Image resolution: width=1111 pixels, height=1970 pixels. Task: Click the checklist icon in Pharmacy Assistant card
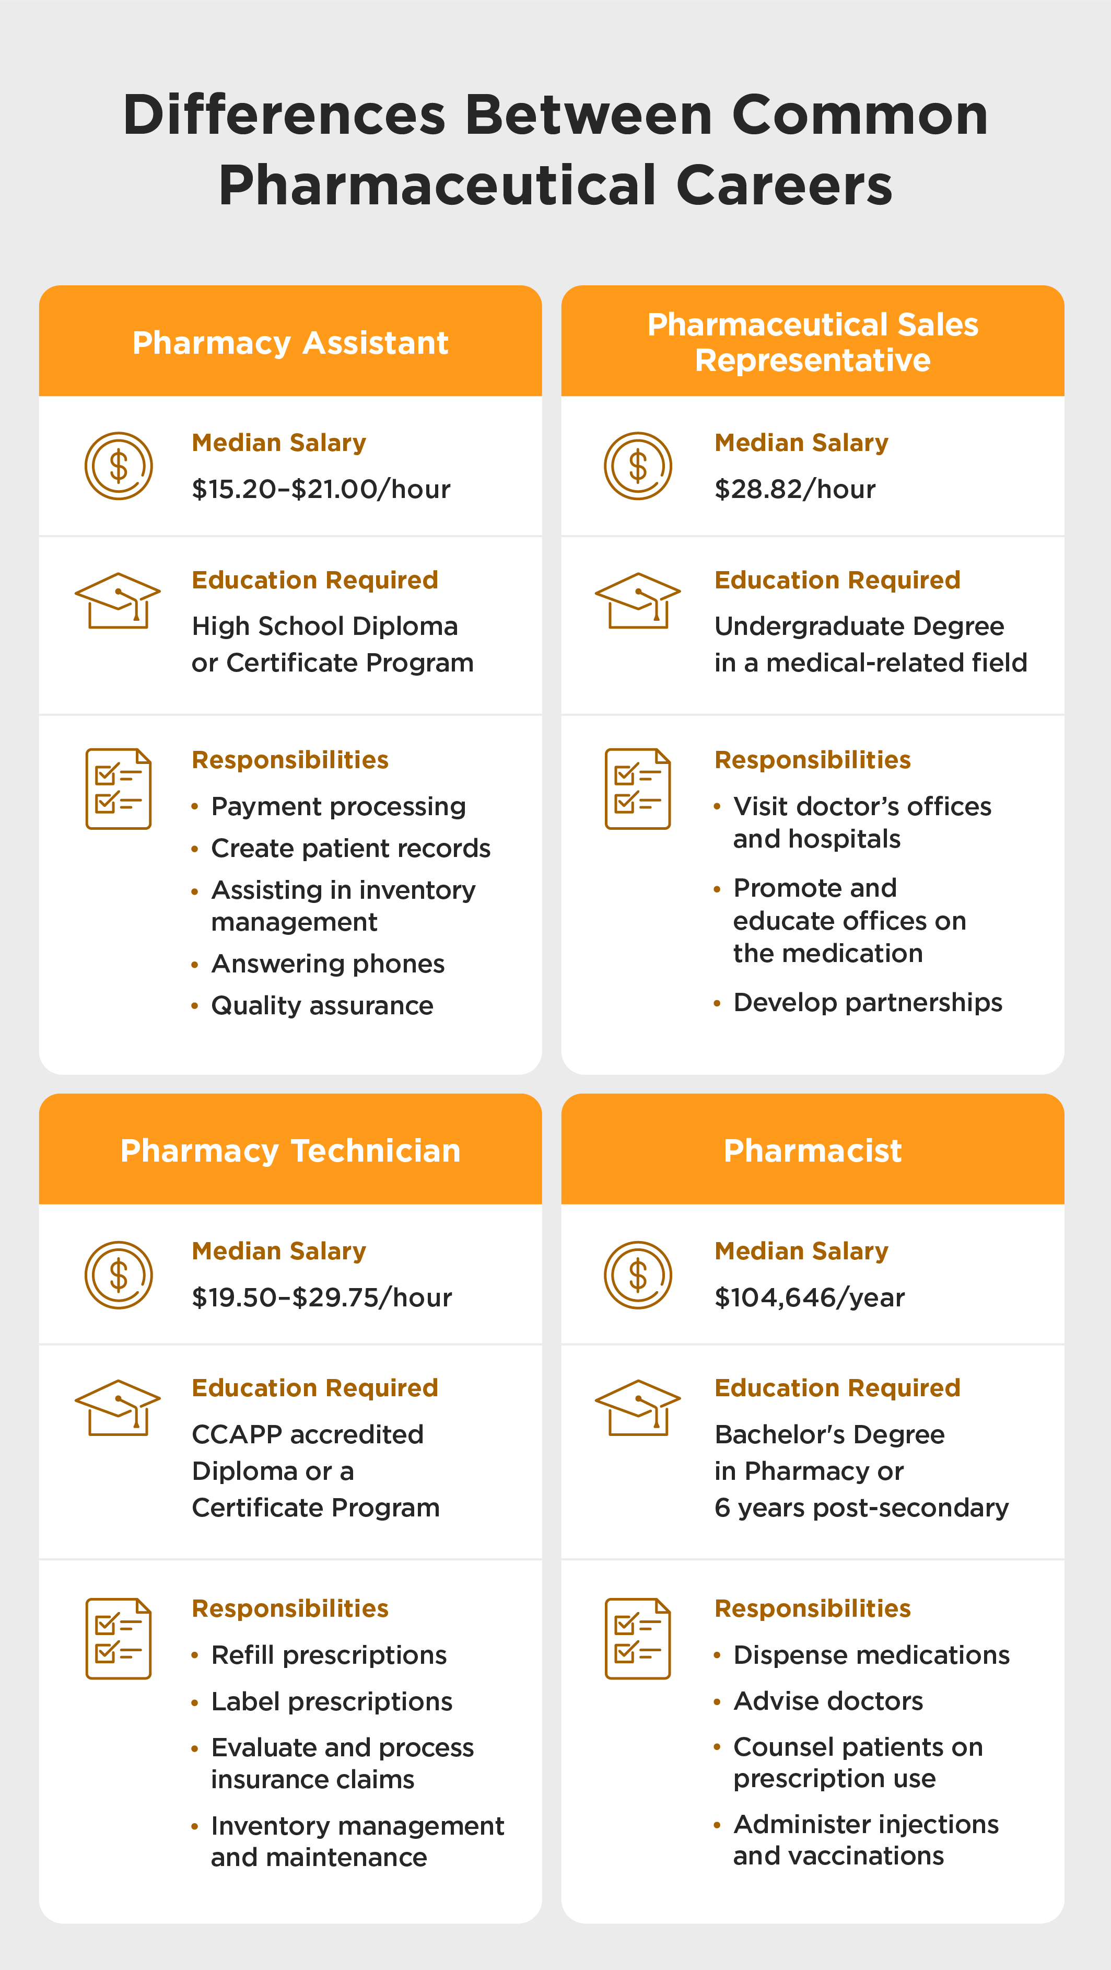click(x=119, y=789)
